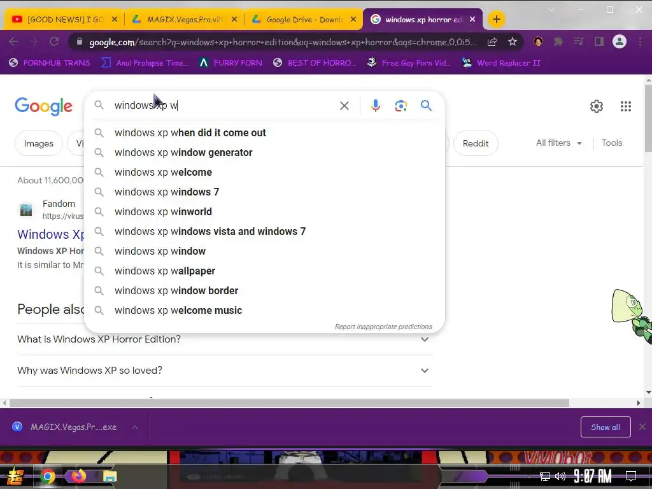Close the downloads bar
The height and width of the screenshot is (489, 652).
pyautogui.click(x=642, y=427)
